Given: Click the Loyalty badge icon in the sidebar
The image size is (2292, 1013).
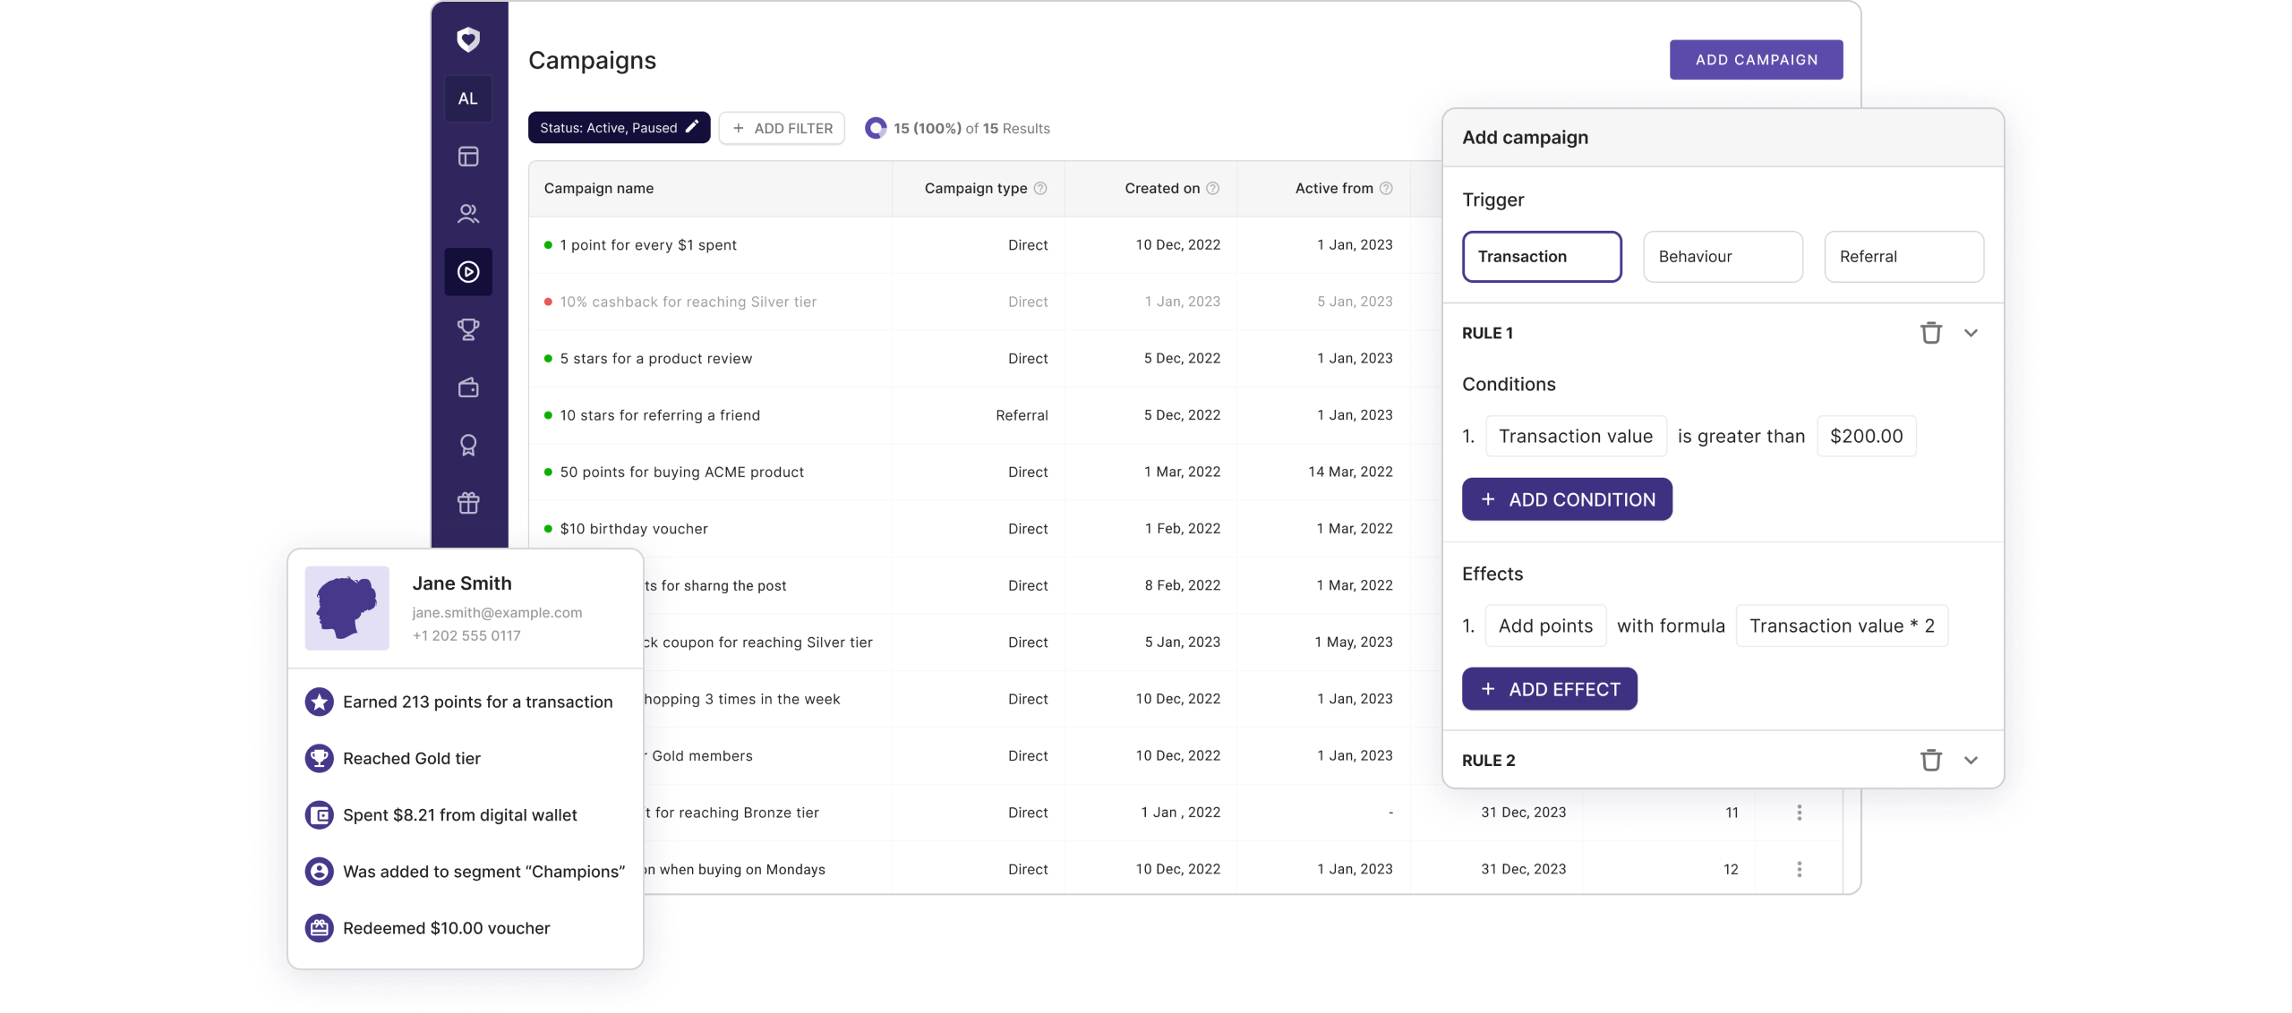Looking at the screenshot, I should click(x=468, y=445).
